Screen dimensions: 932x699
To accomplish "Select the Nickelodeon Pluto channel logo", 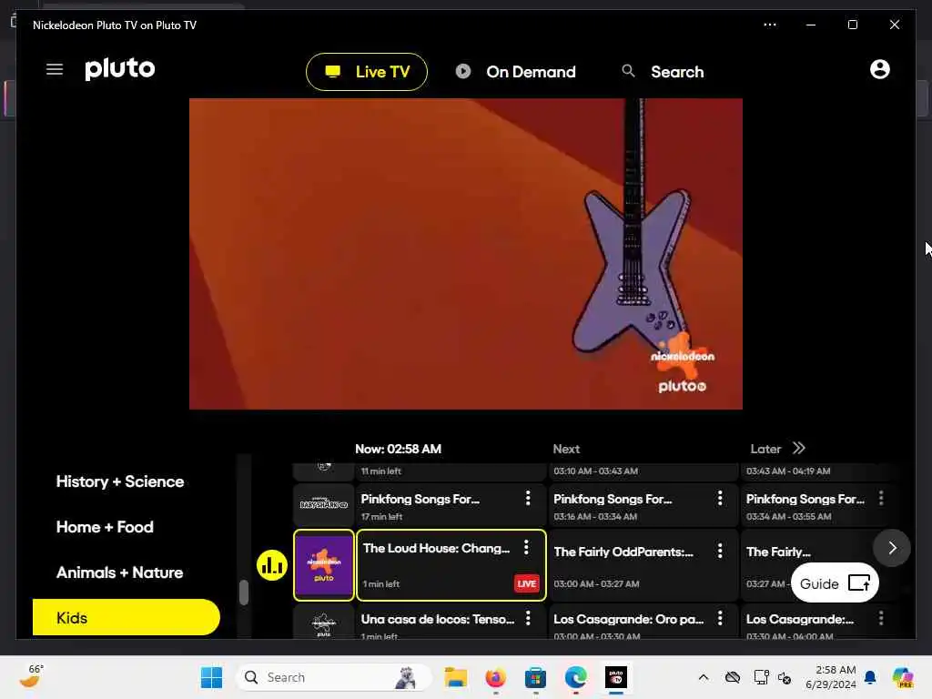I will [324, 565].
